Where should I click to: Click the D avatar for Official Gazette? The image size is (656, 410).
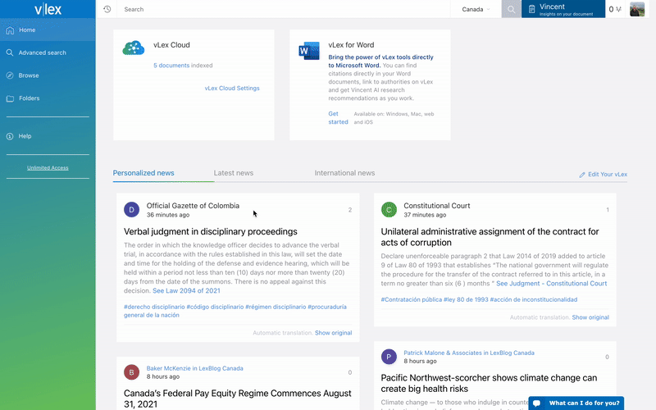(131, 210)
